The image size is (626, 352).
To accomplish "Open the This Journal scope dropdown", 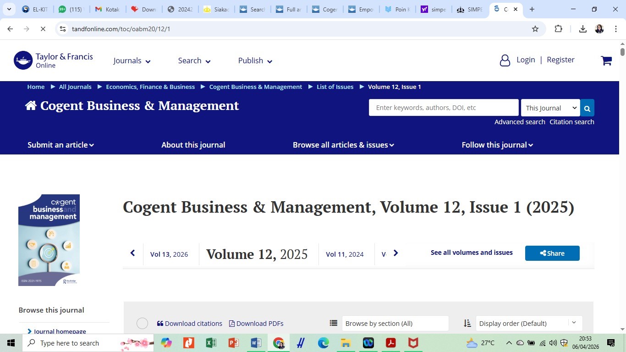I will [x=550, y=108].
